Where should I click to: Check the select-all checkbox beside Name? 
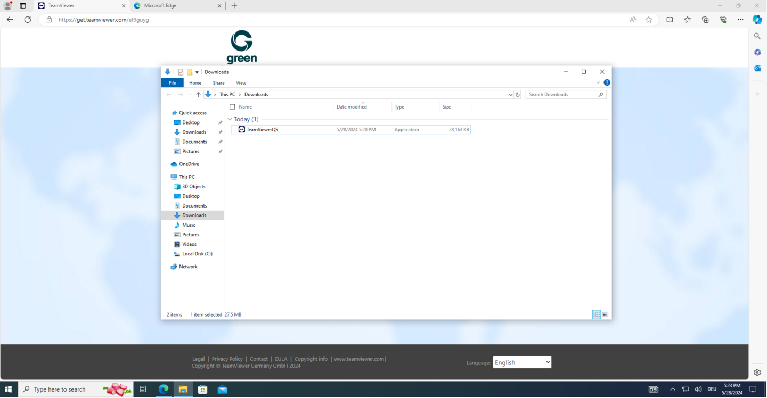click(232, 107)
